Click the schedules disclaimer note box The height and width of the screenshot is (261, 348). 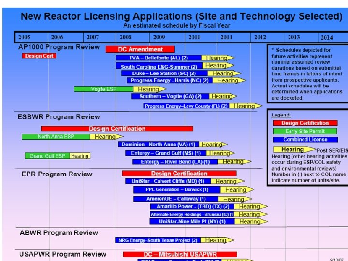(307, 74)
